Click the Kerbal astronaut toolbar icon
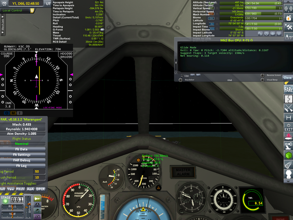293x220 pixels. (288, 174)
